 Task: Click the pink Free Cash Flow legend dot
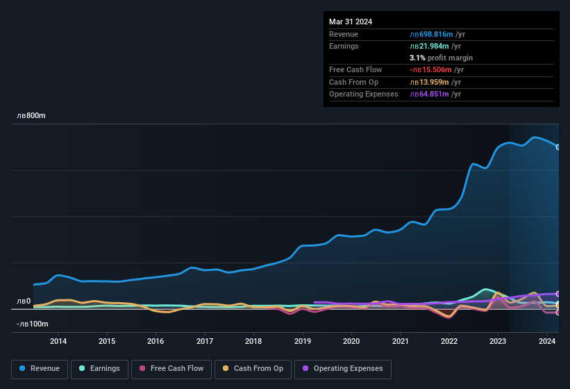coord(142,368)
